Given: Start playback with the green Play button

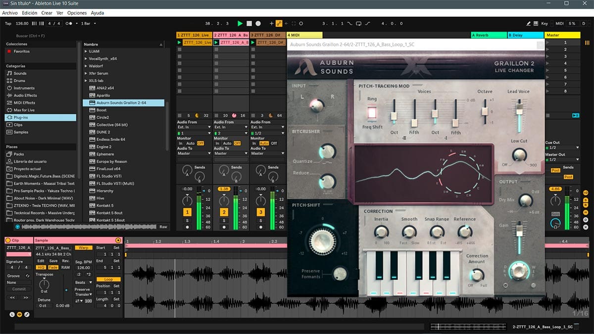Looking at the screenshot, I should (240, 23).
